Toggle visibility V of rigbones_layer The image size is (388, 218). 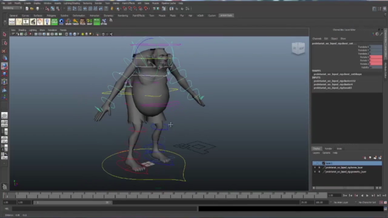(x=315, y=168)
